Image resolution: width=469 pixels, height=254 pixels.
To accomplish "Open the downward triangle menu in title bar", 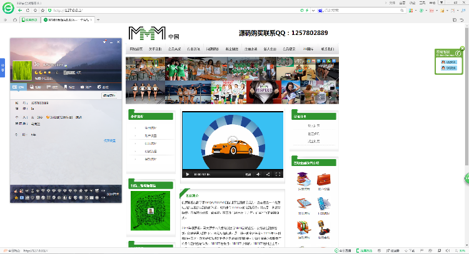I will pyautogui.click(x=441, y=2).
